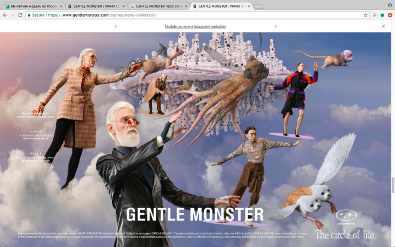Screen dimensions: 395x247
Task: Click 'The circle of life' script title
Action: tap(345, 234)
